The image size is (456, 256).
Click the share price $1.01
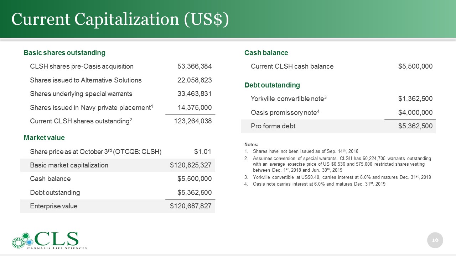tap(203, 152)
